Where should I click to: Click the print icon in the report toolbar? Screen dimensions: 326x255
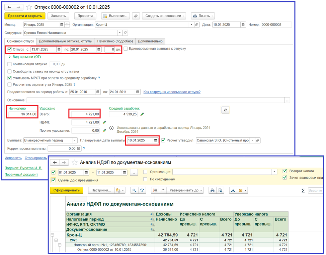(213, 190)
